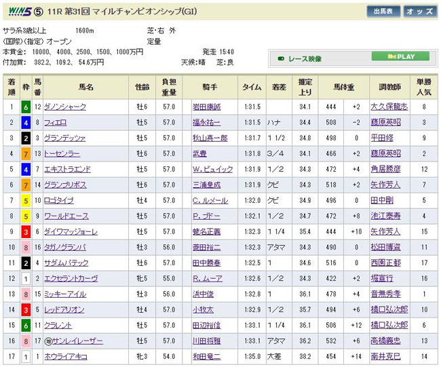Screen dimensions: 441x367
Task: Open the オッズ tab
Action: [420, 12]
